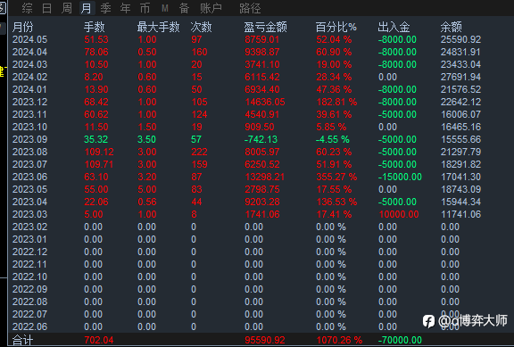Click total withdrawals -70000.00
This screenshot has width=514, height=347.
pos(400,340)
